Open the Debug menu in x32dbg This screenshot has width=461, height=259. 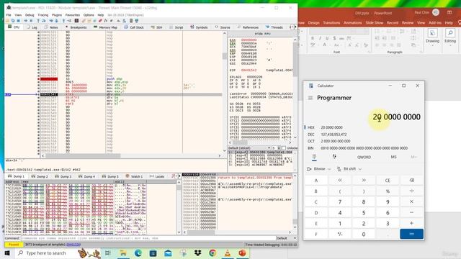pos(30,15)
